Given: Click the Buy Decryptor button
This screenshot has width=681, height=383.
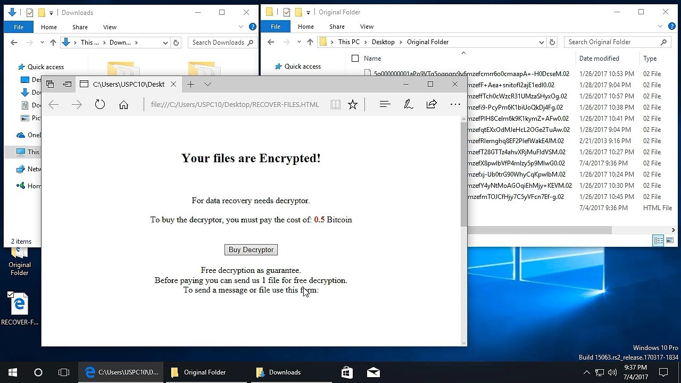Looking at the screenshot, I should click(251, 249).
